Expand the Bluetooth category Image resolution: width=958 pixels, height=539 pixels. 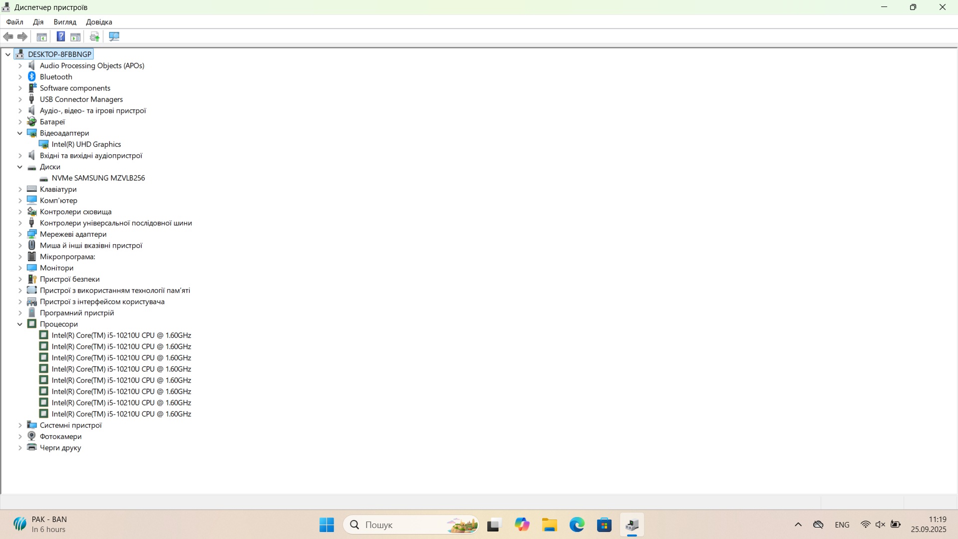point(20,77)
